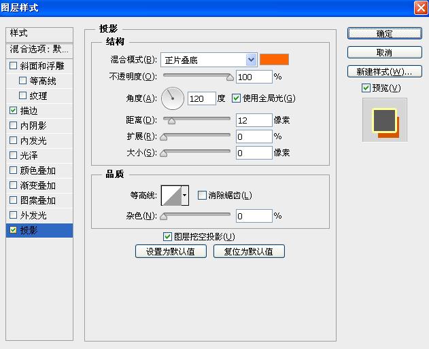Toggle 使用全局光 checkbox
This screenshot has height=349, width=429.
tap(236, 98)
